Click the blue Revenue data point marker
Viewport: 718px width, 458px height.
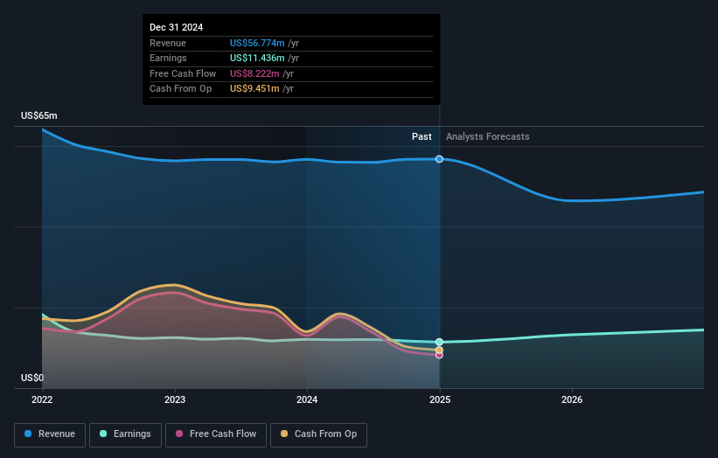tap(439, 159)
